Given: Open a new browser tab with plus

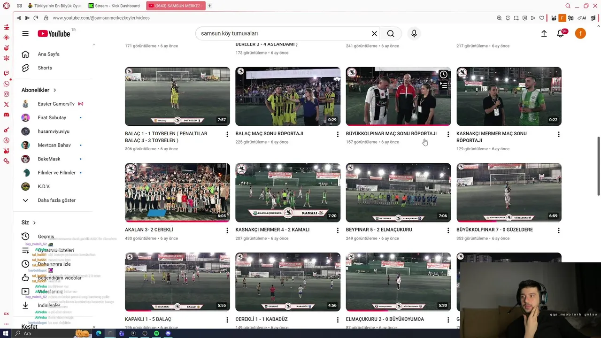Looking at the screenshot, I should [x=209, y=6].
